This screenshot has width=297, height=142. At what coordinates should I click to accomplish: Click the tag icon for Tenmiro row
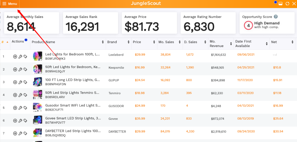coord(25,95)
